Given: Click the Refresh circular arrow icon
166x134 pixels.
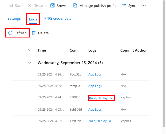Looking at the screenshot, I should (10, 33).
